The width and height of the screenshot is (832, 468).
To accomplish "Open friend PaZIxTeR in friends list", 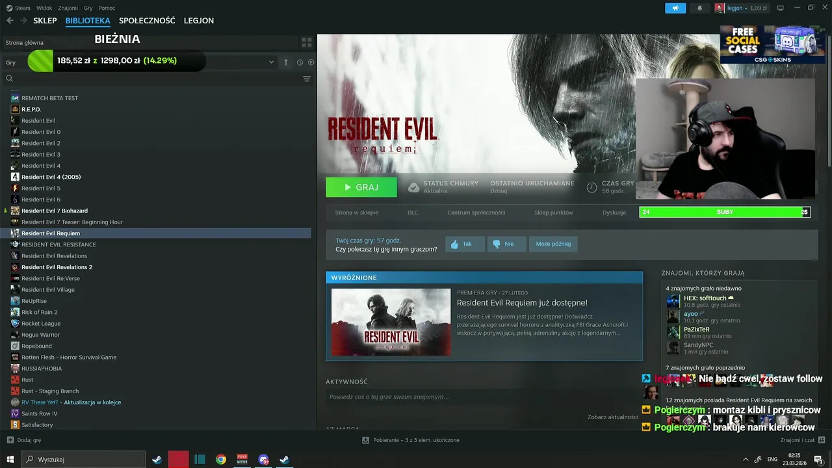I will click(696, 330).
